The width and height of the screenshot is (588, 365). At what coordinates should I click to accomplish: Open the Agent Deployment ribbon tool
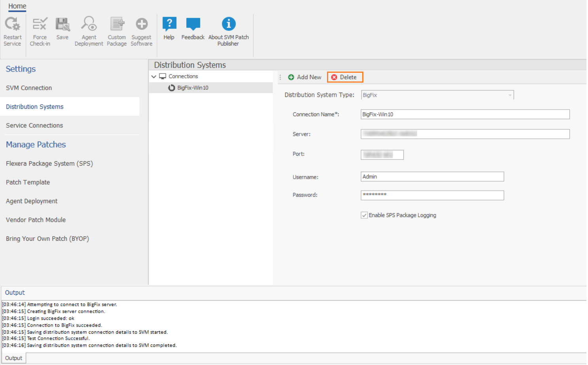click(89, 25)
